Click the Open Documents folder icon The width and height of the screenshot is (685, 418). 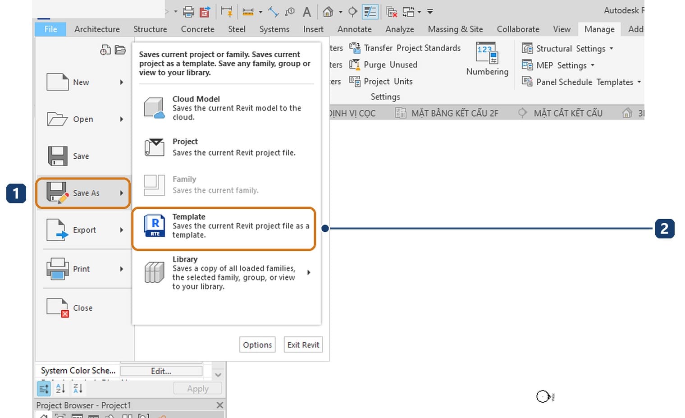120,50
